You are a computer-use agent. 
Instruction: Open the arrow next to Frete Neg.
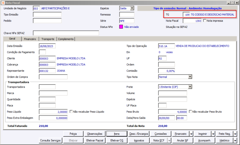click(x=235, y=134)
